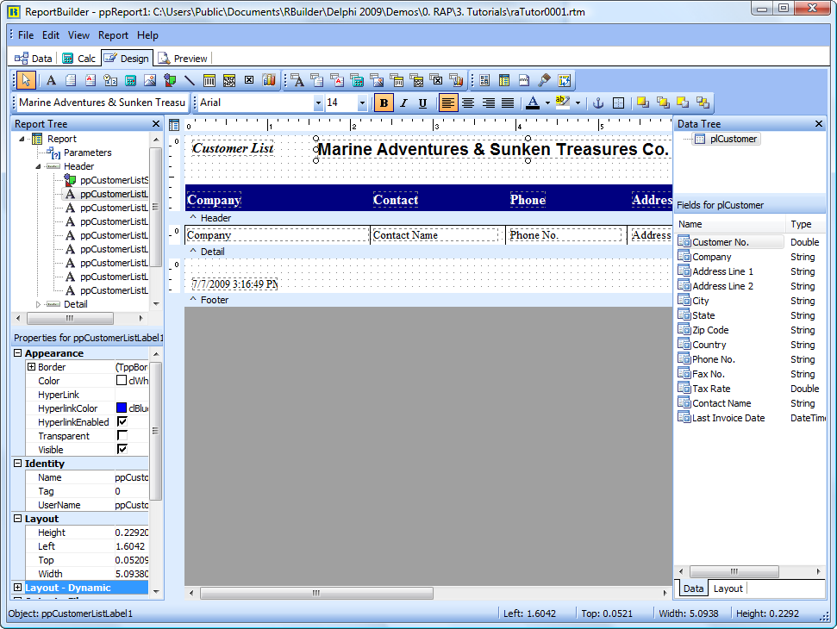Choose the CheckBox component tool
Image resolution: width=837 pixels, height=629 pixels.
point(249,80)
